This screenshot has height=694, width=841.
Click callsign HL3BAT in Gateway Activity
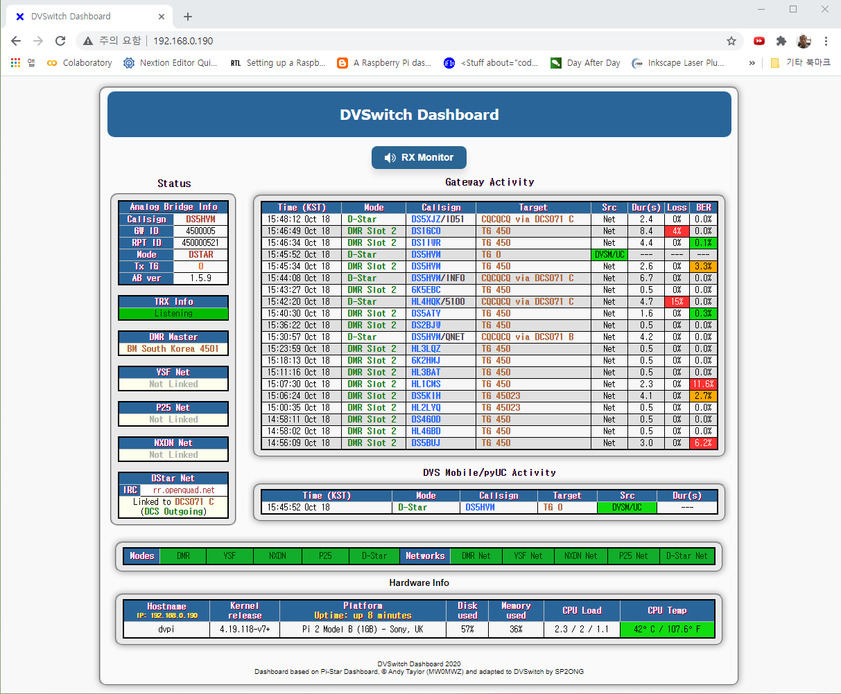(426, 372)
